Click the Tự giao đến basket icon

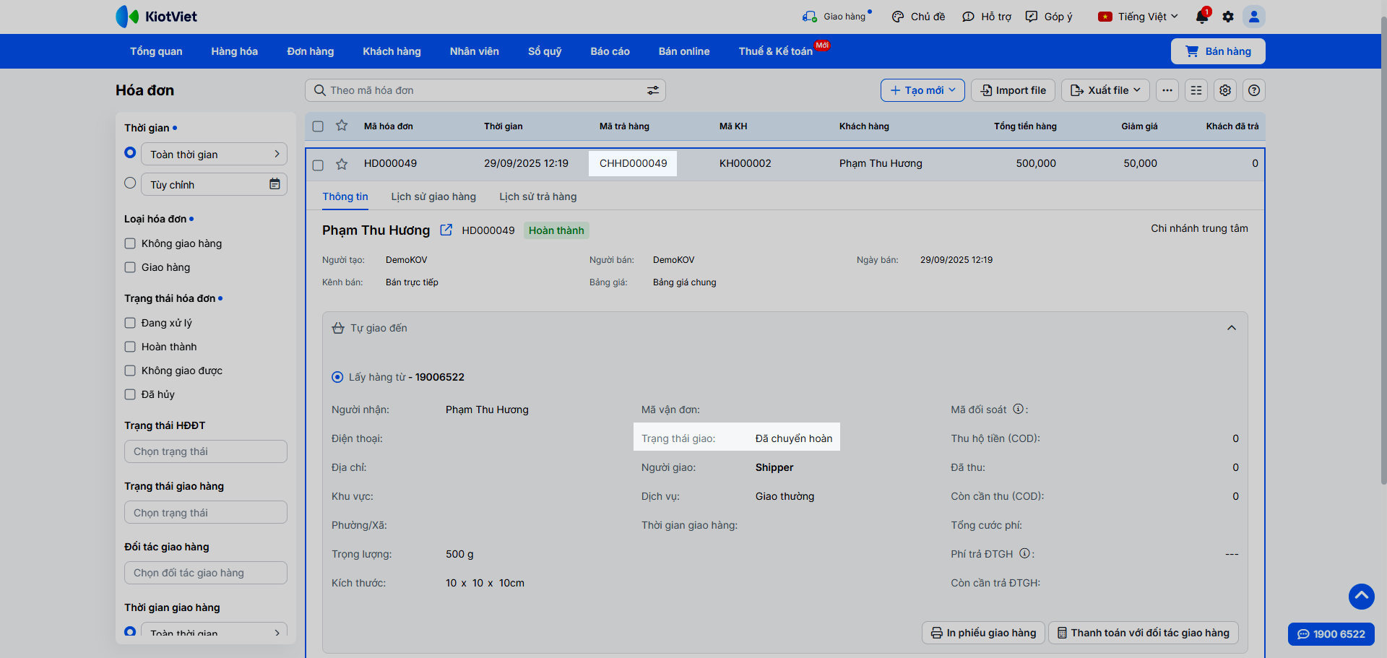pos(338,328)
